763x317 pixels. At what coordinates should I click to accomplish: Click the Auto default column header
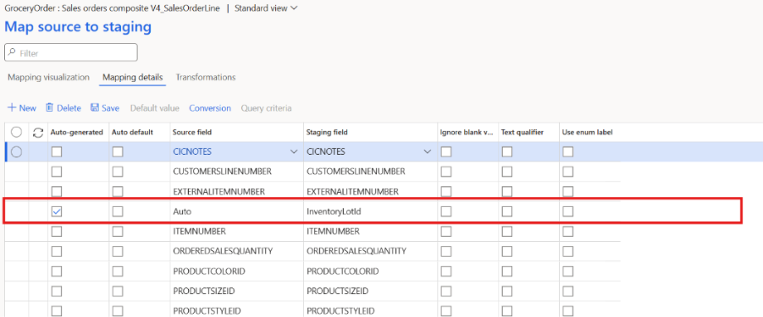pyautogui.click(x=132, y=132)
